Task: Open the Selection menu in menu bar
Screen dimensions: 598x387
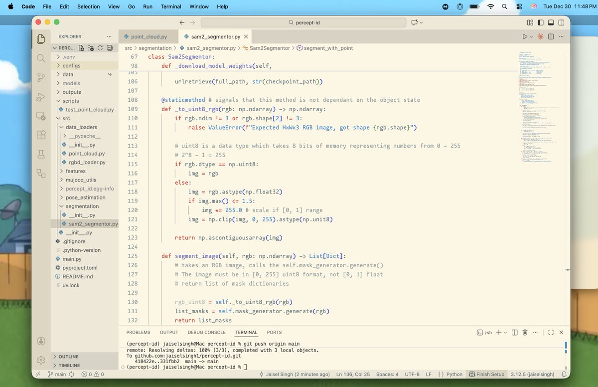Action: click(88, 6)
